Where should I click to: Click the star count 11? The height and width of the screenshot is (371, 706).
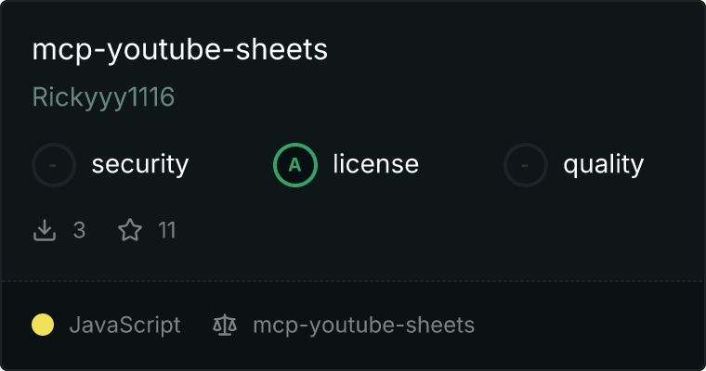click(x=166, y=230)
